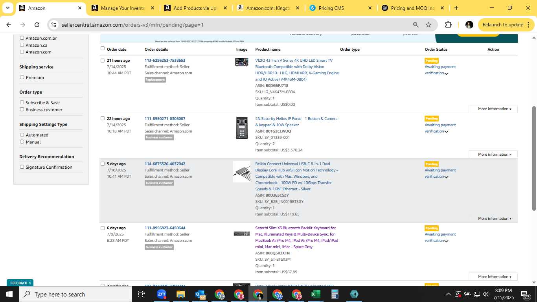The width and height of the screenshot is (537, 302).
Task: Click battery icon in system tray
Action: [x=467, y=294]
